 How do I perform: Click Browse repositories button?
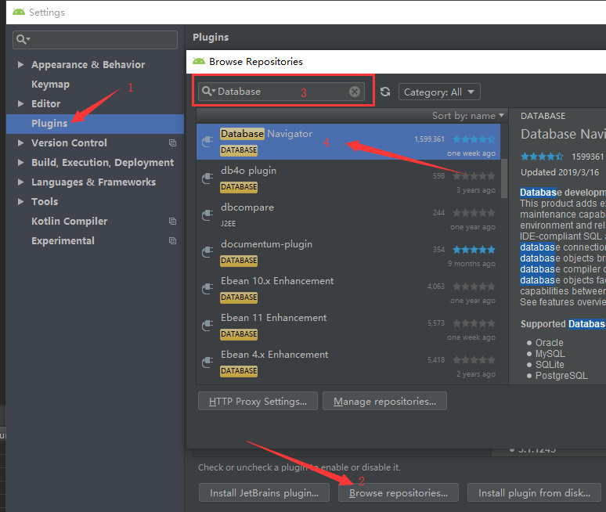point(399,492)
